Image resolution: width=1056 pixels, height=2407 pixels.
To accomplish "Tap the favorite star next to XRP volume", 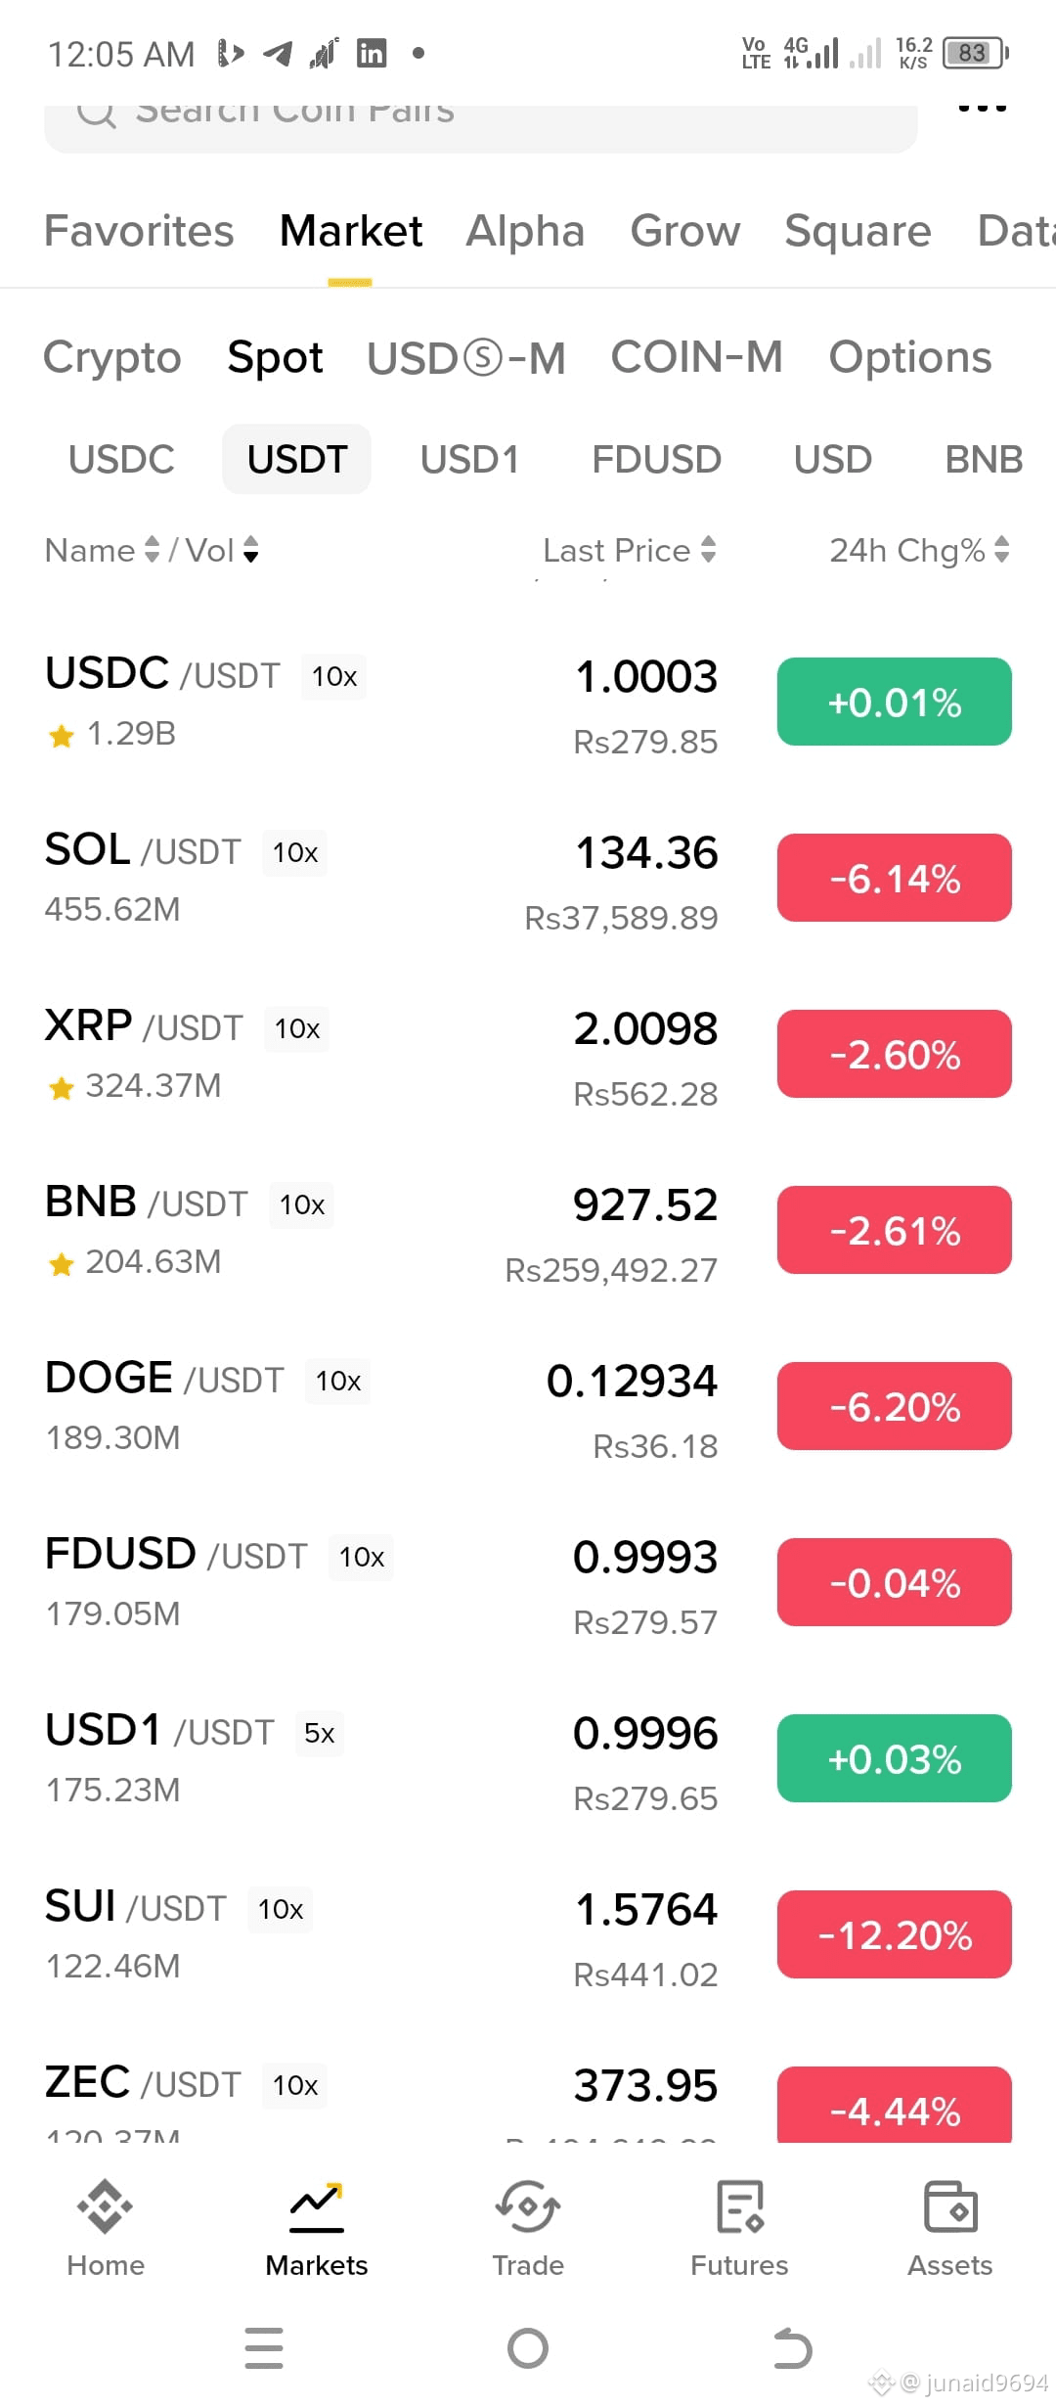I will (62, 1088).
